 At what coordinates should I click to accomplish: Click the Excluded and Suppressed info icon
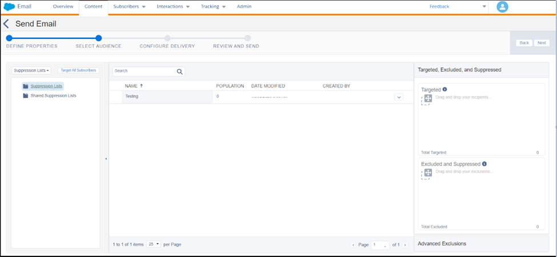click(484, 164)
